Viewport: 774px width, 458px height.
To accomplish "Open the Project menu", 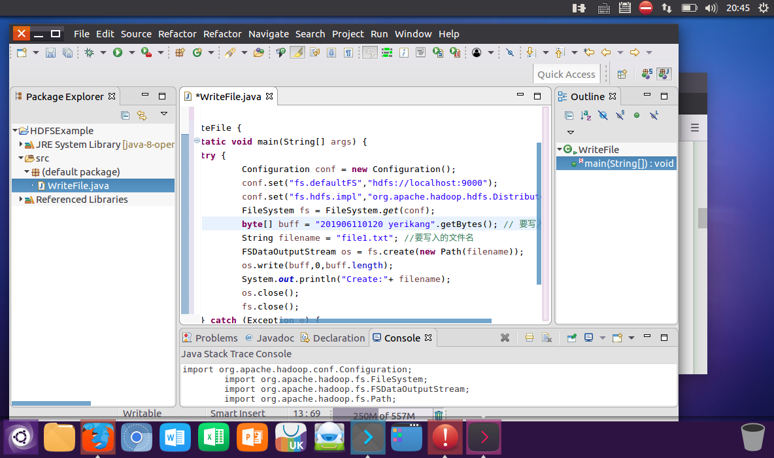I will pos(348,34).
